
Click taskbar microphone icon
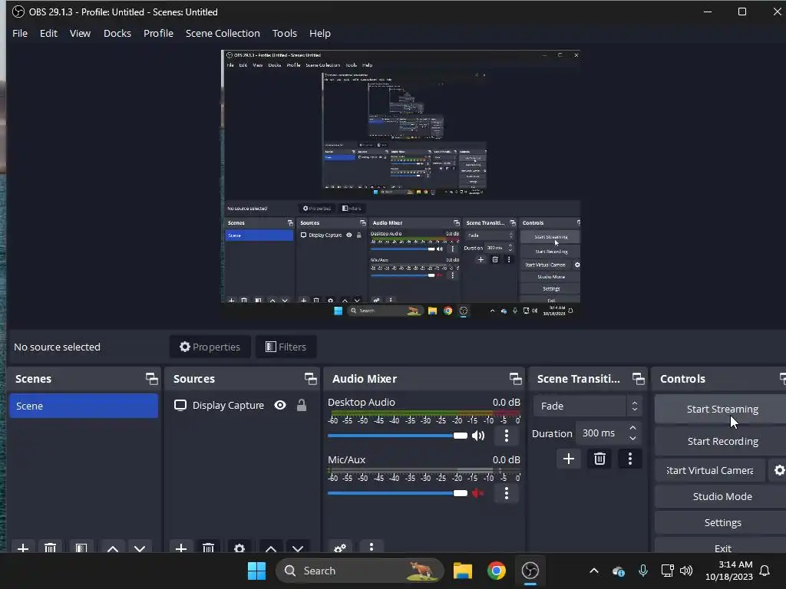click(x=643, y=571)
